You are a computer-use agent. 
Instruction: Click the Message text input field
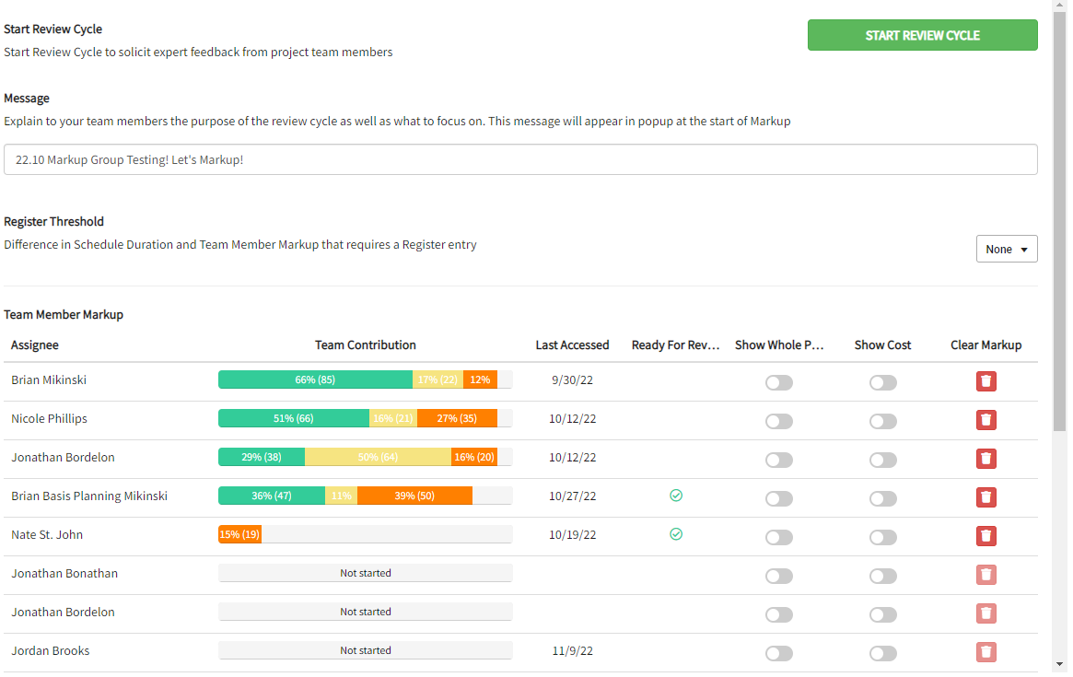click(x=520, y=159)
